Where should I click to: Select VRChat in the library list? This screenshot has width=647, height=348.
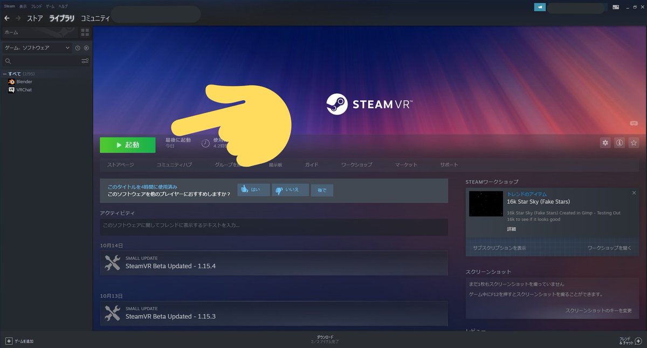(24, 90)
